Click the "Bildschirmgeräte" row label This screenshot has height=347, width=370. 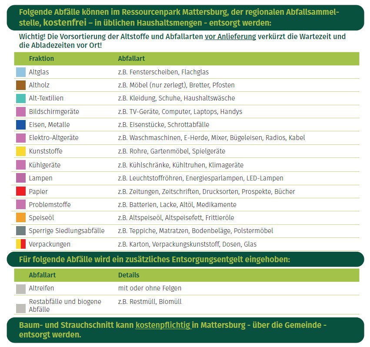[x=54, y=112]
